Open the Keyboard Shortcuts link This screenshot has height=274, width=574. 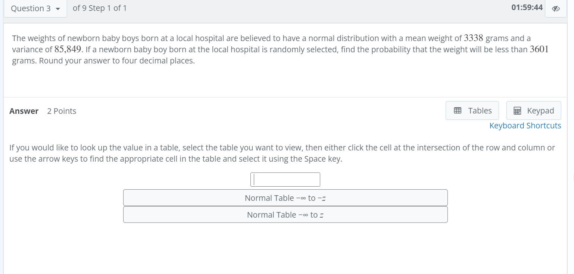[525, 126]
